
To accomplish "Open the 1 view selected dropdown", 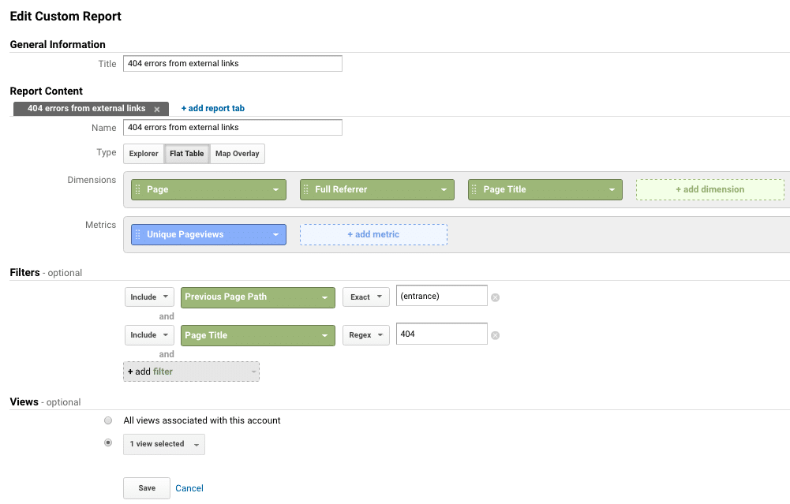I will 163,444.
